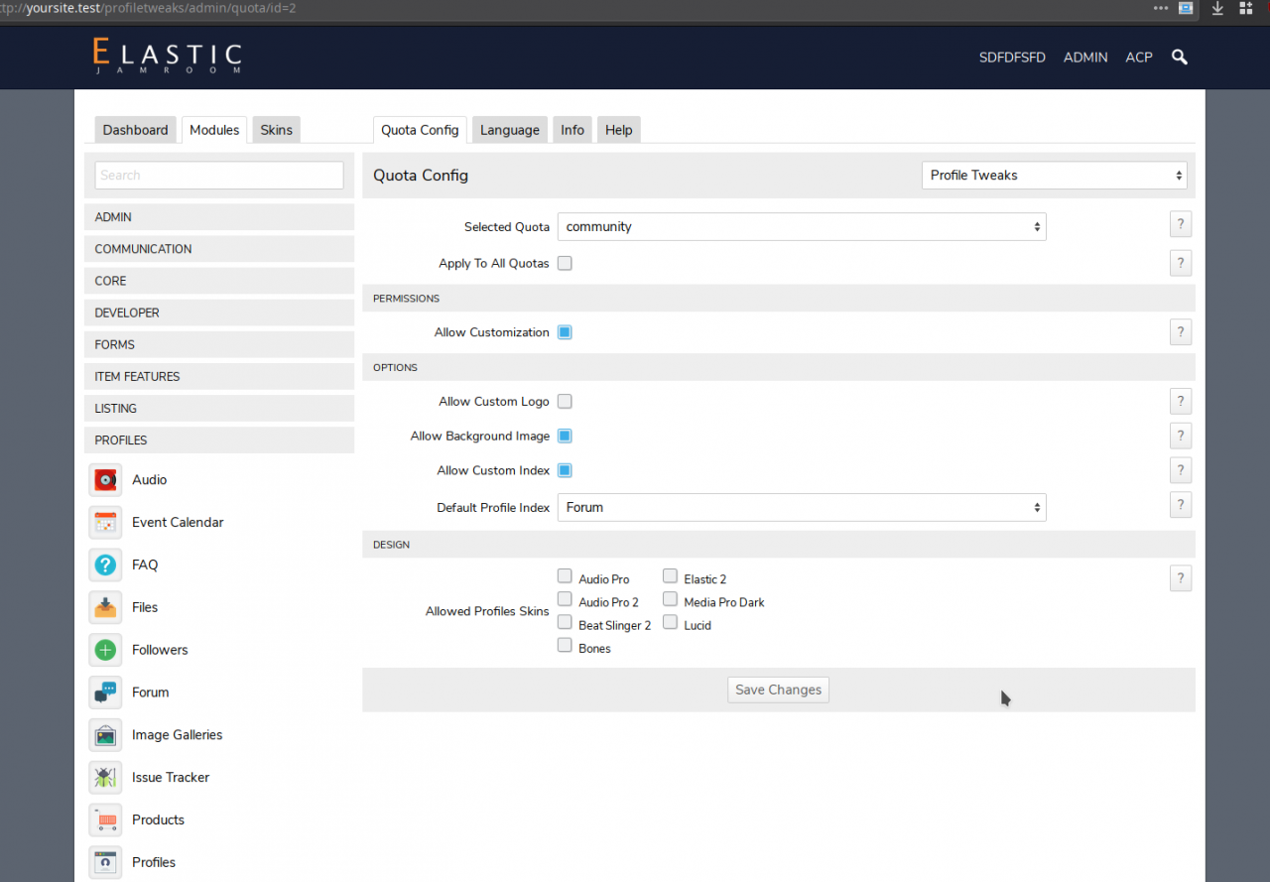Viewport: 1270px width, 882px height.
Task: Uncheck the Allow Background Image checkbox
Action: pyautogui.click(x=565, y=437)
